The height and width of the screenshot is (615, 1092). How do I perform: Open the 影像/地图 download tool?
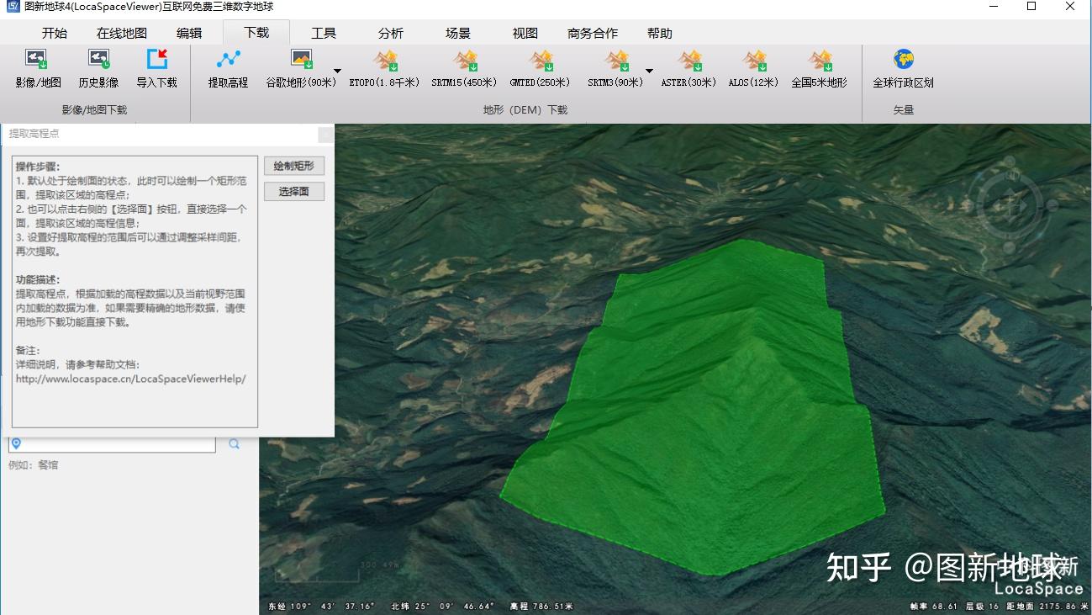(38, 69)
